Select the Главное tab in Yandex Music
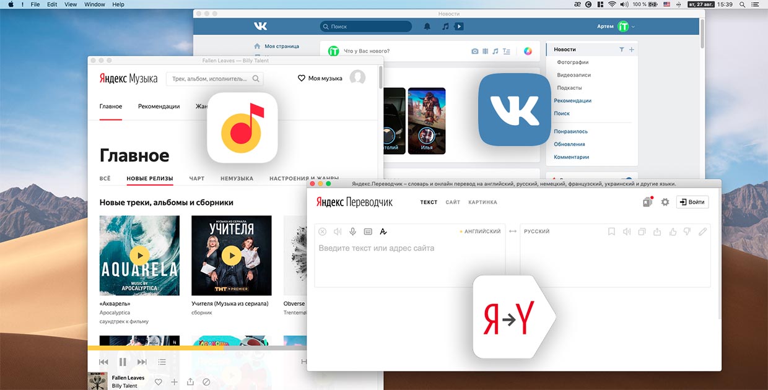The width and height of the screenshot is (768, 390). tap(111, 106)
